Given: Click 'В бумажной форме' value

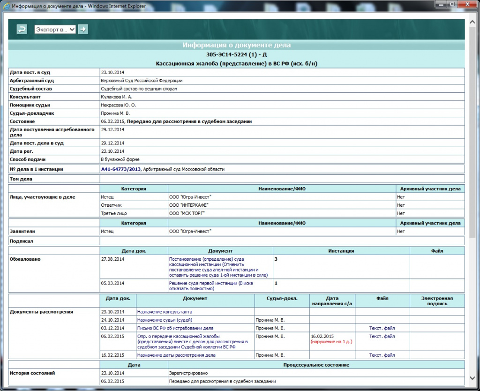Looking at the screenshot, I should (x=120, y=159).
